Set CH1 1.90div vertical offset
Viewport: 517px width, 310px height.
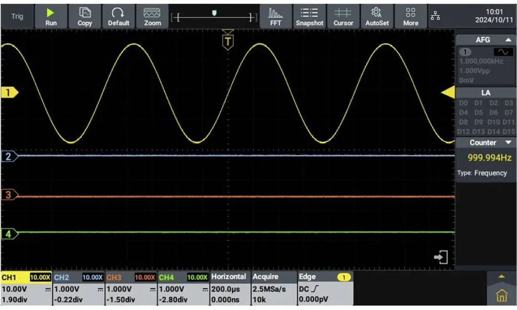(14, 300)
